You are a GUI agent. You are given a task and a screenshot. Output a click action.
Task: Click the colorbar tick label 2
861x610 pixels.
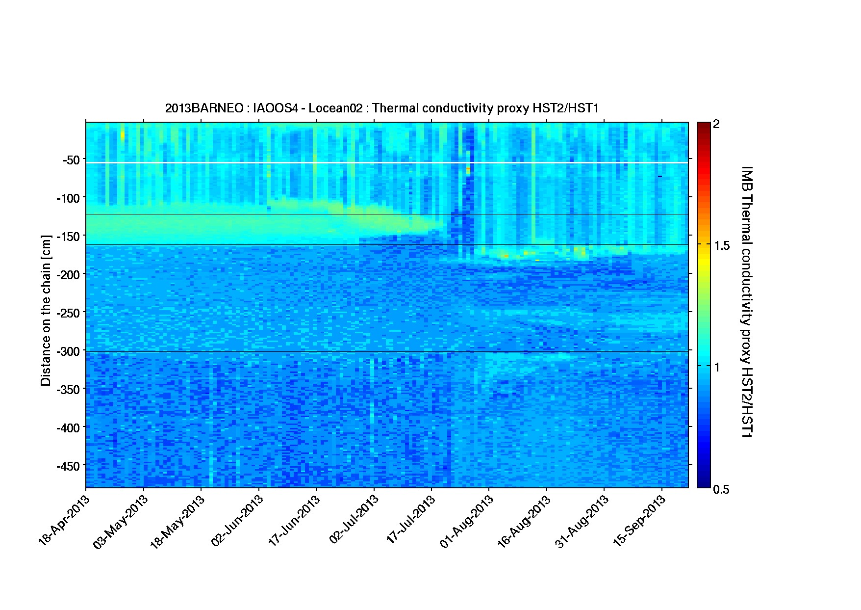pos(716,124)
